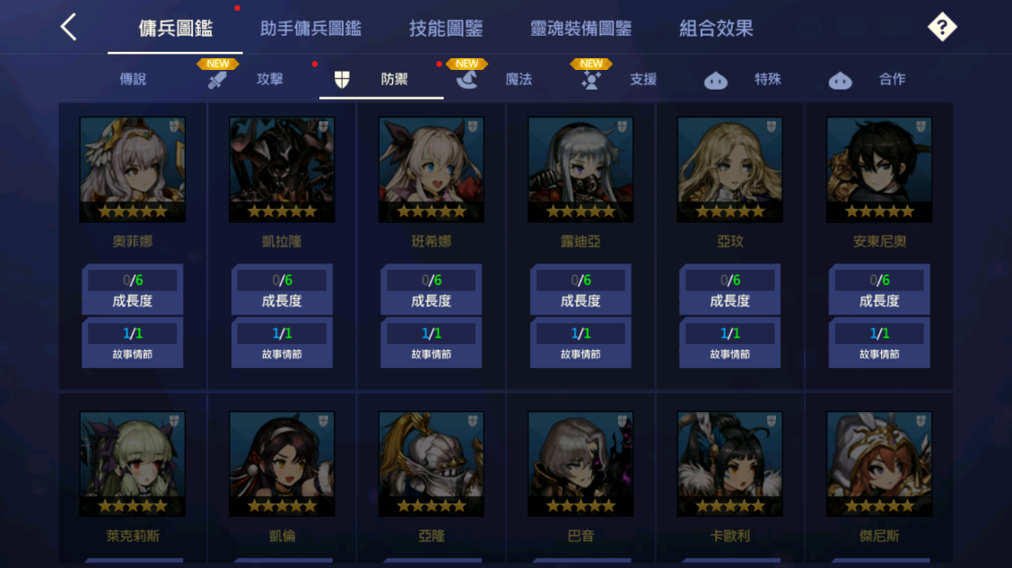This screenshot has height=568, width=1012.
Task: Select the wizard hat icon for 魔法
Action: pos(467,80)
